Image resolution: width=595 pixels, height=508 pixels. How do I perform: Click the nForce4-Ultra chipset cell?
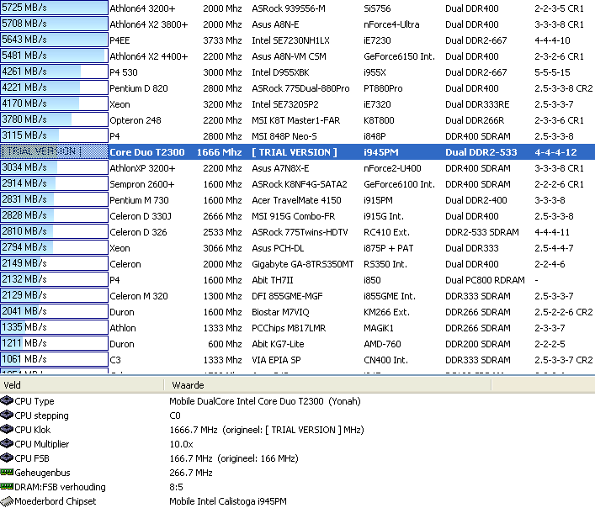pyautogui.click(x=391, y=24)
